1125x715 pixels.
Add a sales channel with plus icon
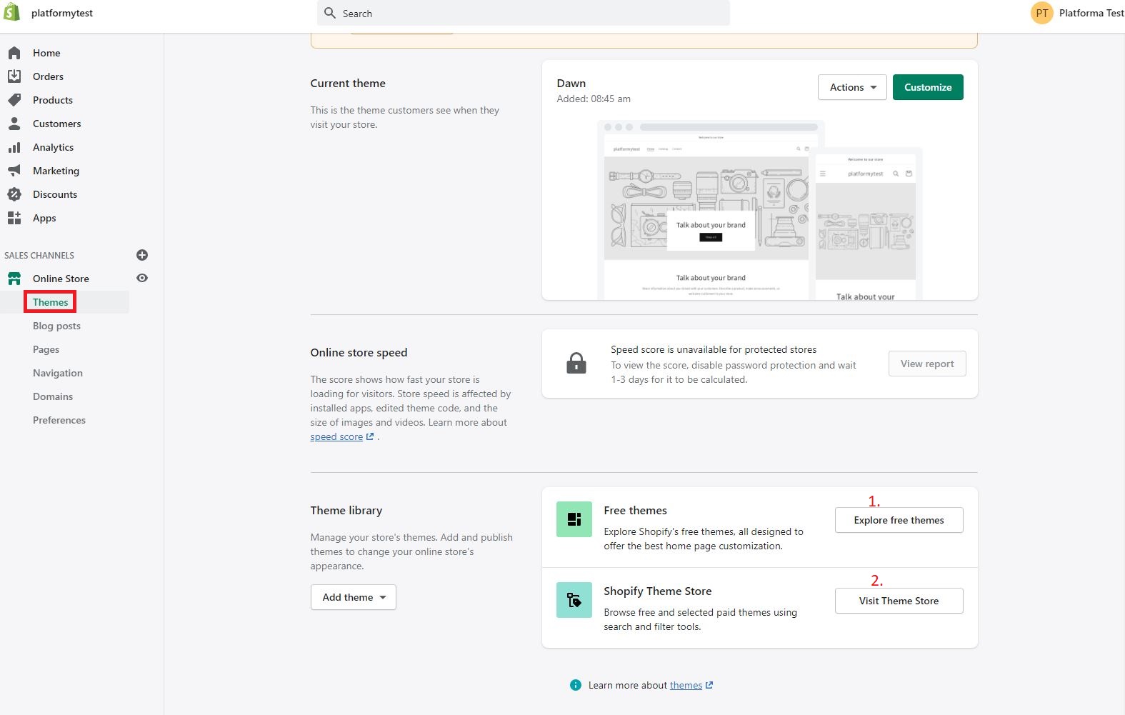click(142, 255)
